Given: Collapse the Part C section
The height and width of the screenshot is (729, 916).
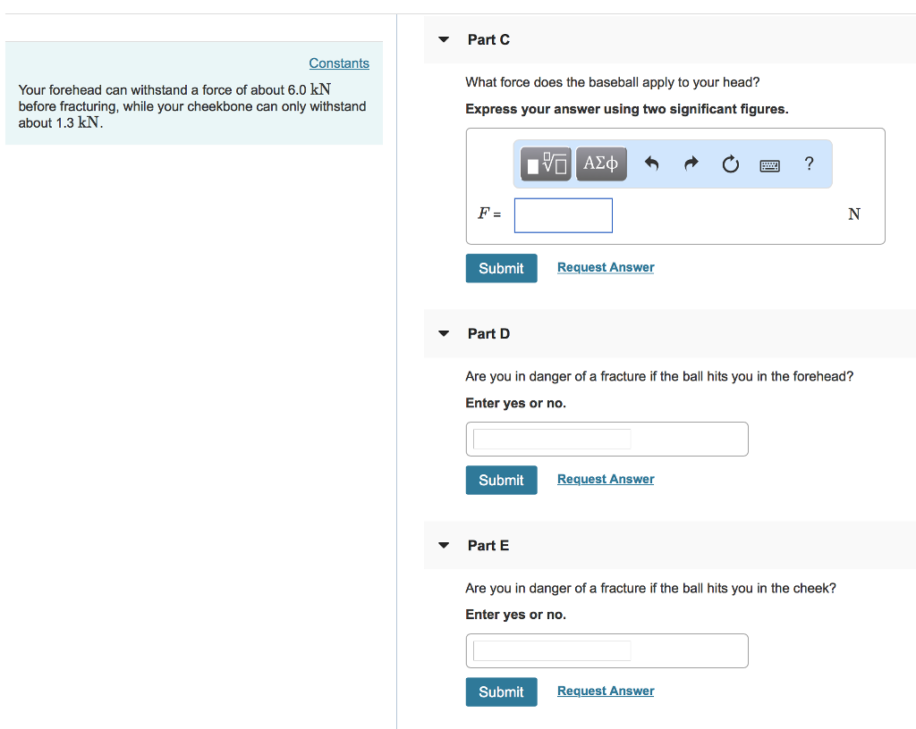Looking at the screenshot, I should tap(444, 40).
